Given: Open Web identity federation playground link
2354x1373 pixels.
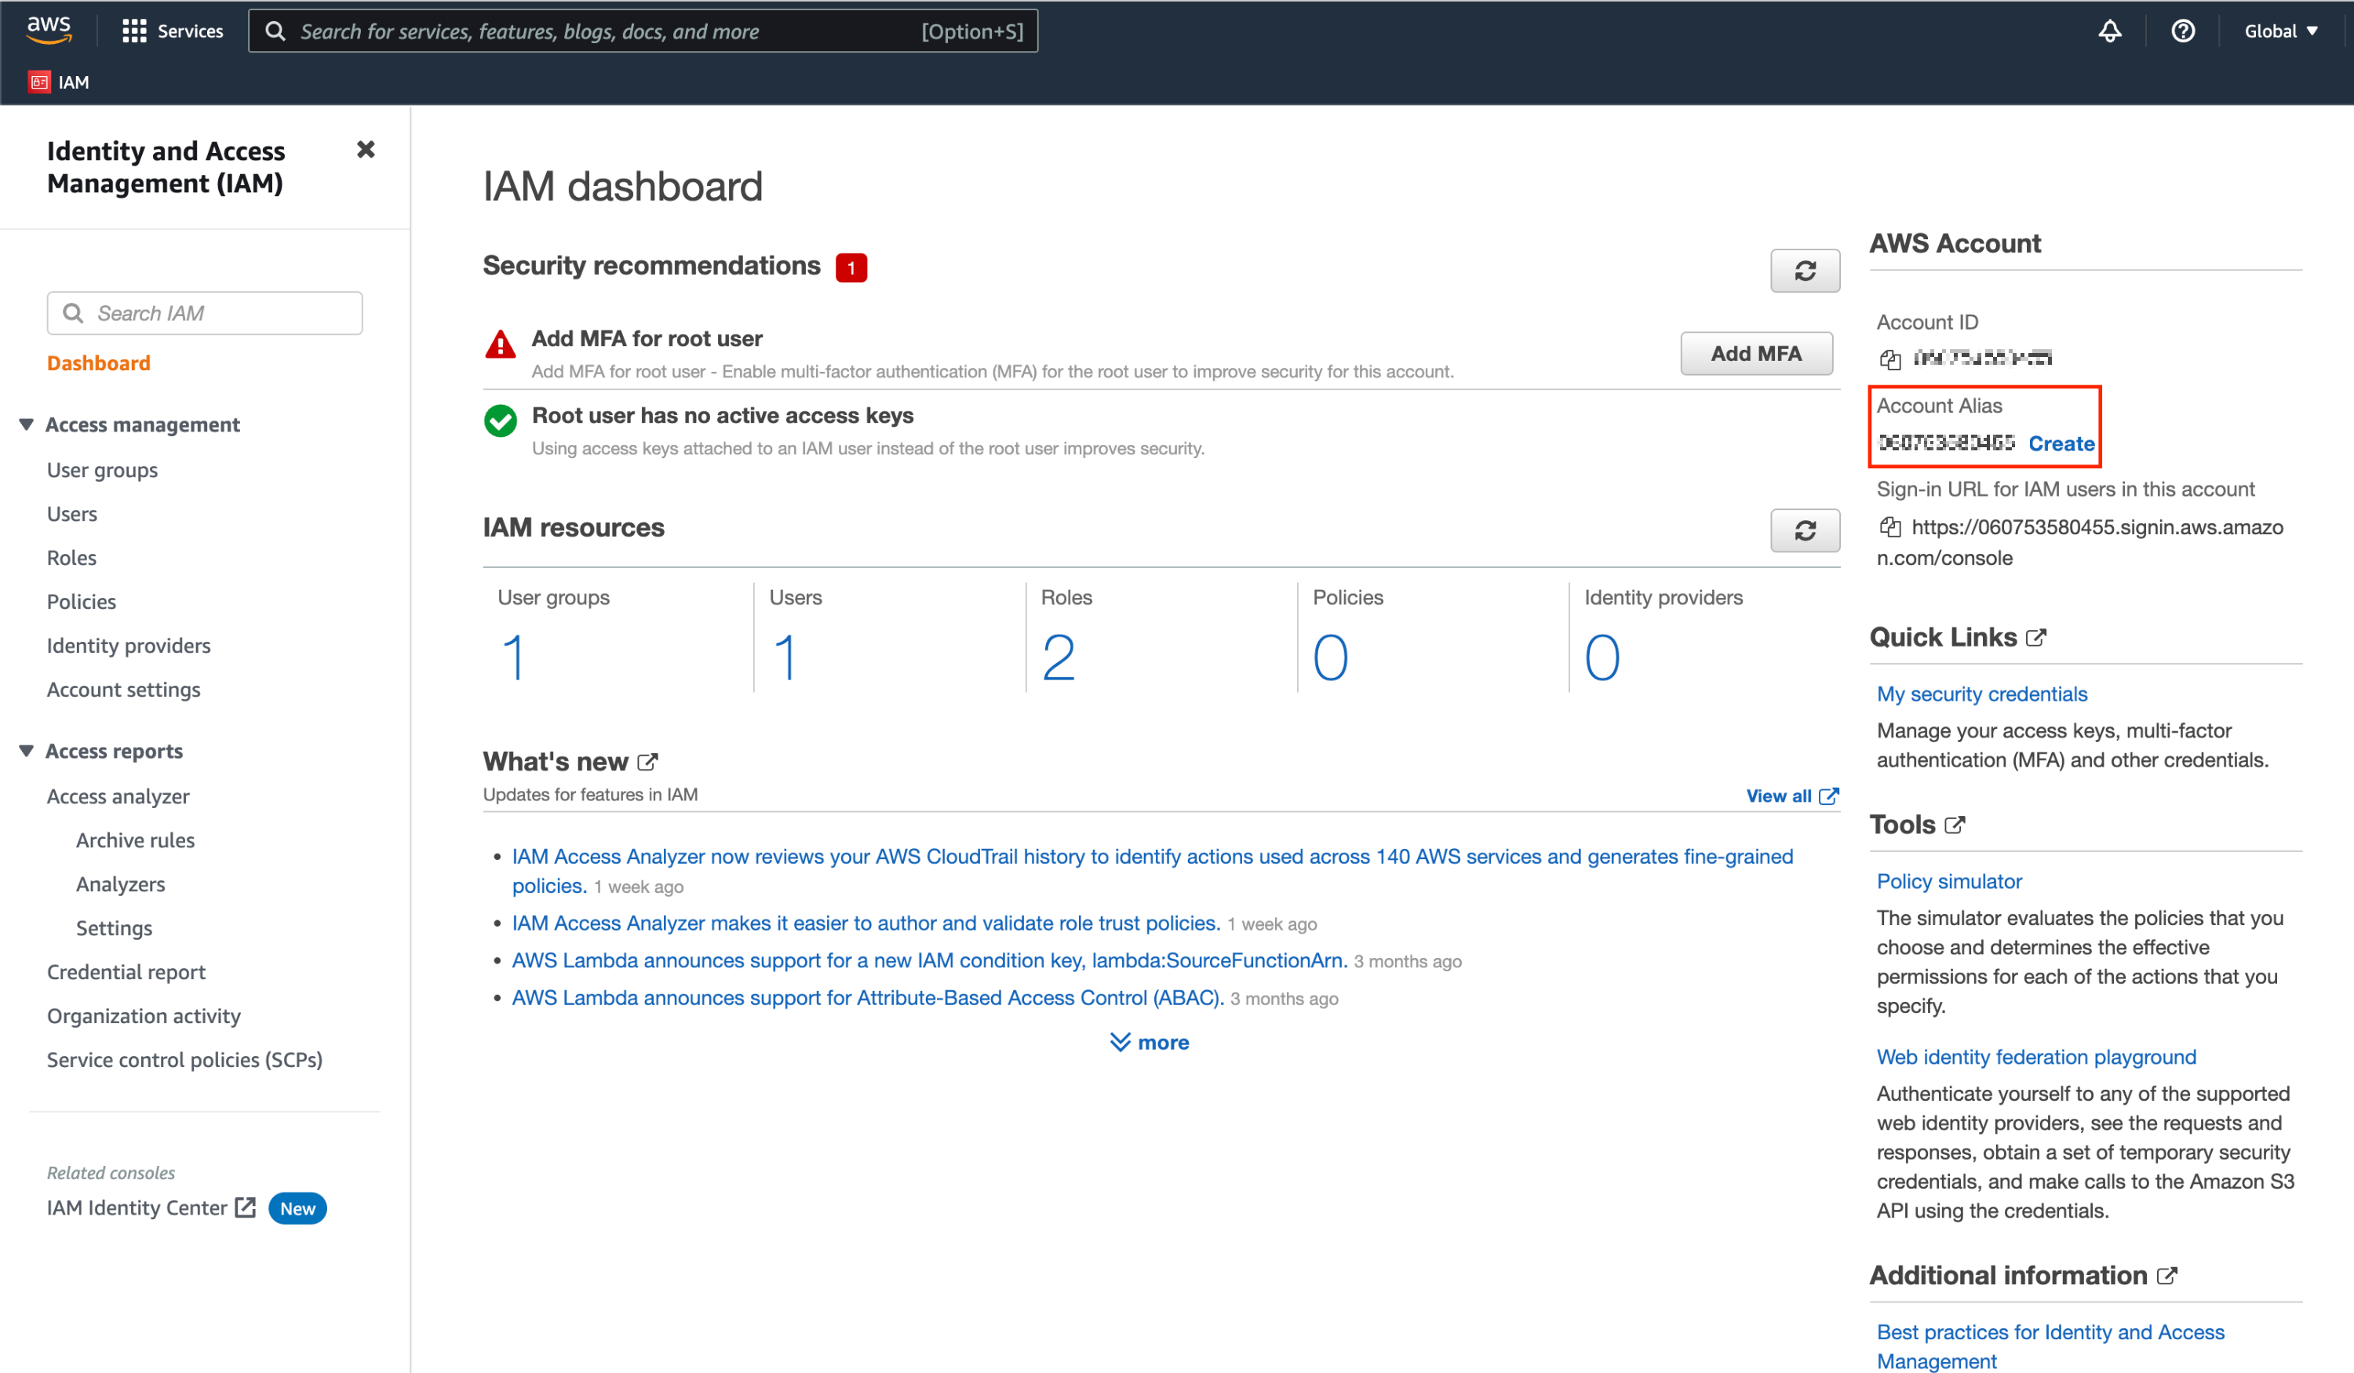Looking at the screenshot, I should (2036, 1058).
